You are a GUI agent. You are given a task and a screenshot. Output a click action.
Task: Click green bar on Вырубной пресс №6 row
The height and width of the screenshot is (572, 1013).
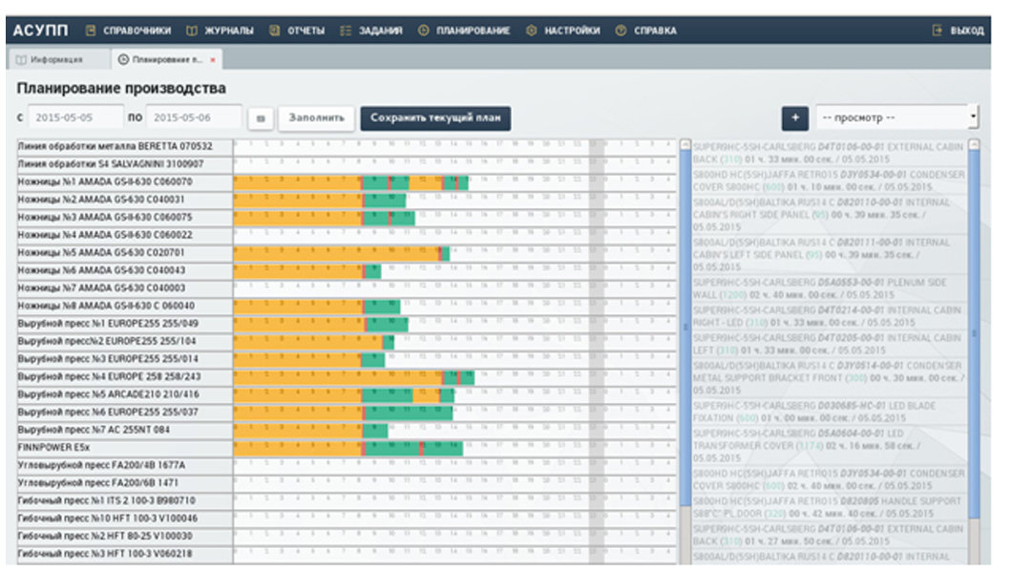(x=409, y=413)
